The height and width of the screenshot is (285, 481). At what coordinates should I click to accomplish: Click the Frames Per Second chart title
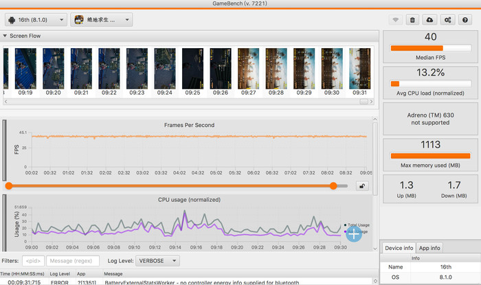189,125
